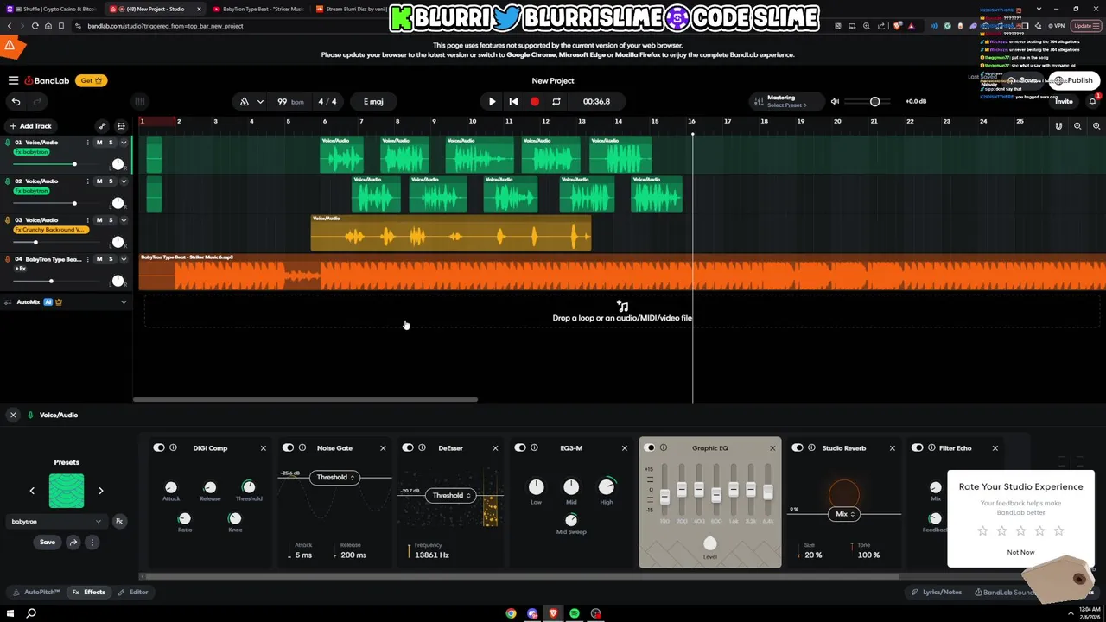Expand track 01 Voice/Audio chevron
This screenshot has height=622, width=1106.
click(x=124, y=143)
